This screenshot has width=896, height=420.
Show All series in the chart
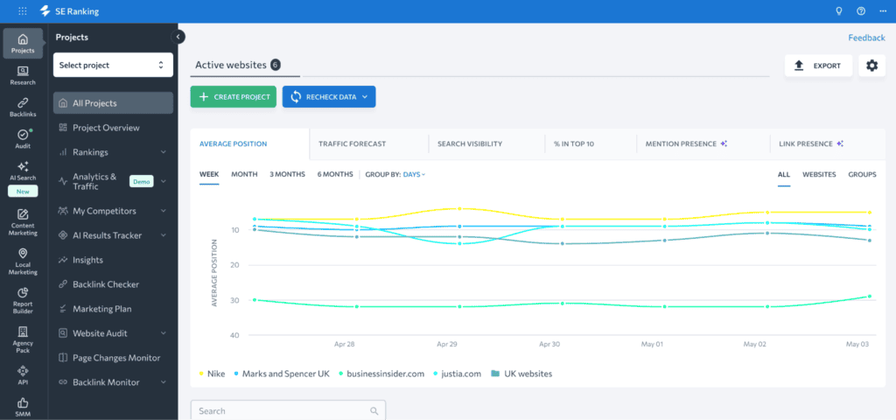(x=784, y=174)
